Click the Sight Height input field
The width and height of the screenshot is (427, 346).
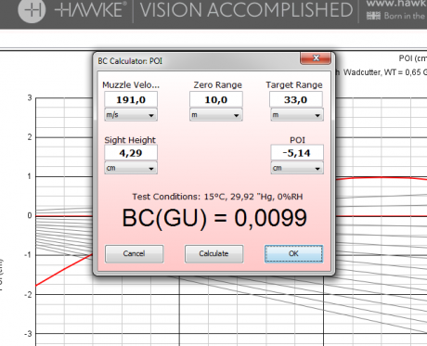(x=131, y=153)
